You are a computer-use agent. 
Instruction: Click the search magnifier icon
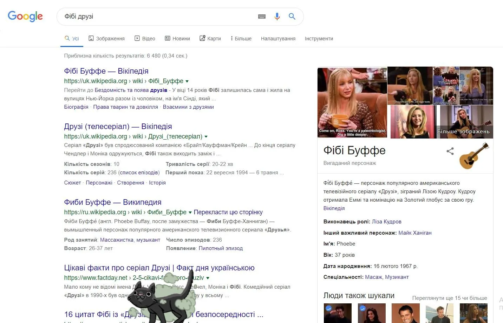[292, 16]
